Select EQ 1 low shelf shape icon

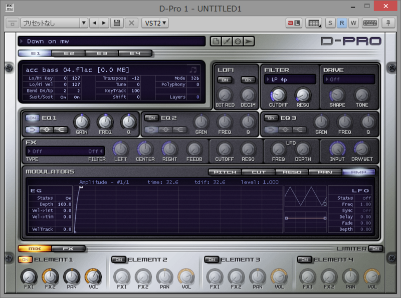(x=33, y=130)
